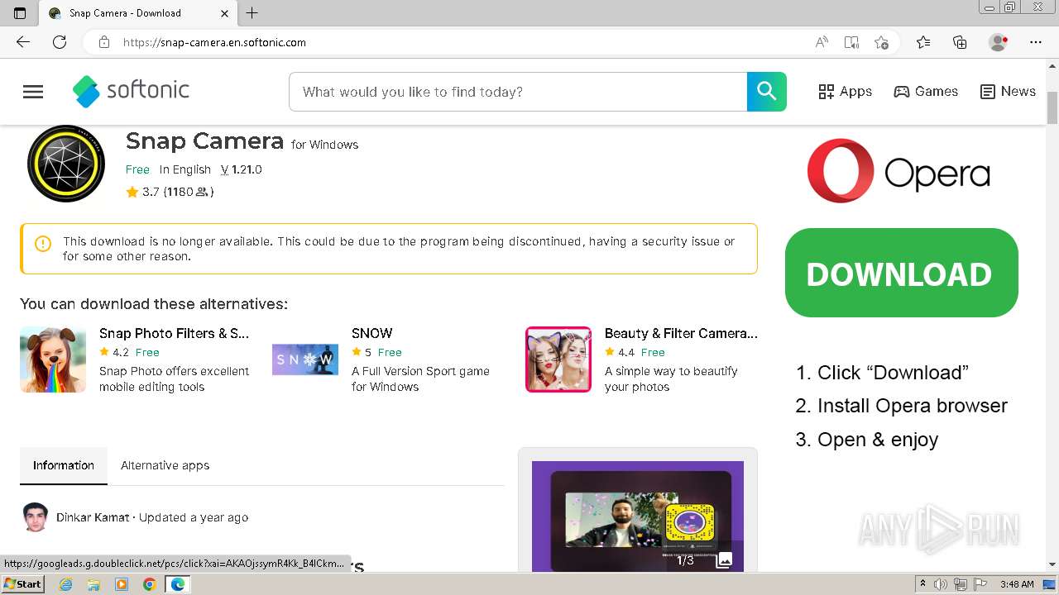Click the discontinued download warning icon

pos(43,244)
